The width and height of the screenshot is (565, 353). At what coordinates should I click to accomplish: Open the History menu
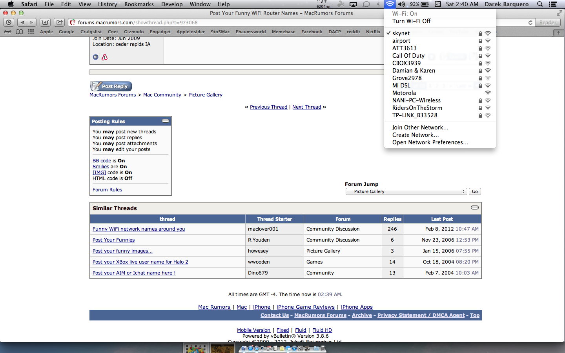coord(108,4)
